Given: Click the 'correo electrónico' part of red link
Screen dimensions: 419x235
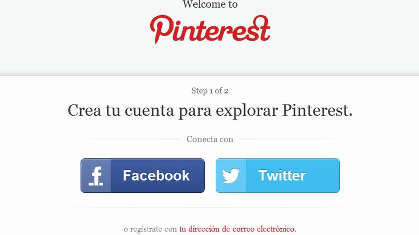Looking at the screenshot, I should pos(264,229).
